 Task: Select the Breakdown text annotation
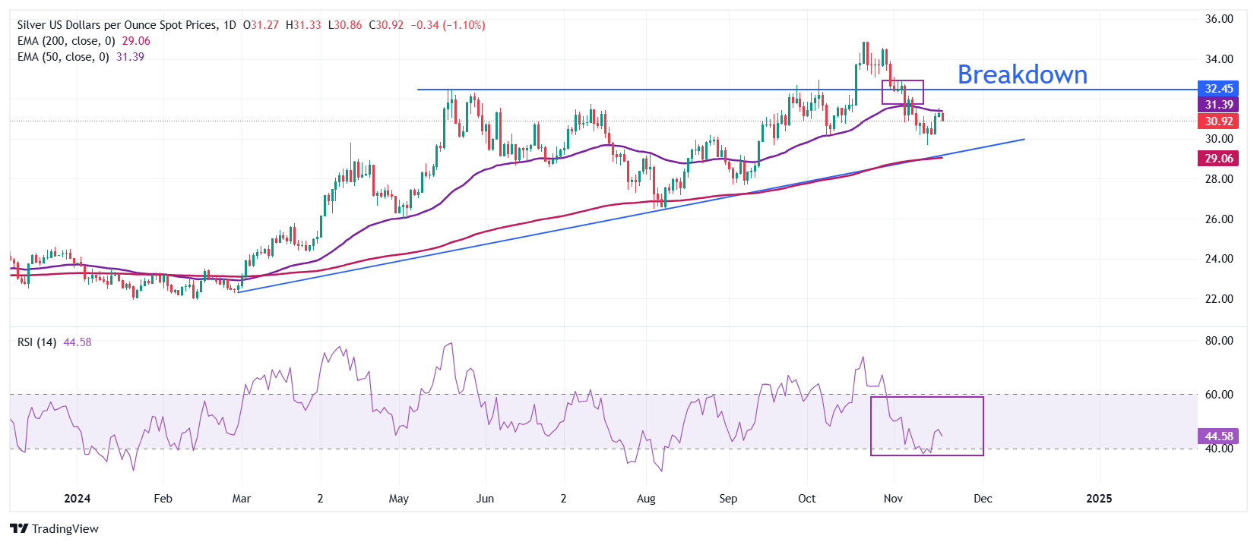click(1022, 74)
